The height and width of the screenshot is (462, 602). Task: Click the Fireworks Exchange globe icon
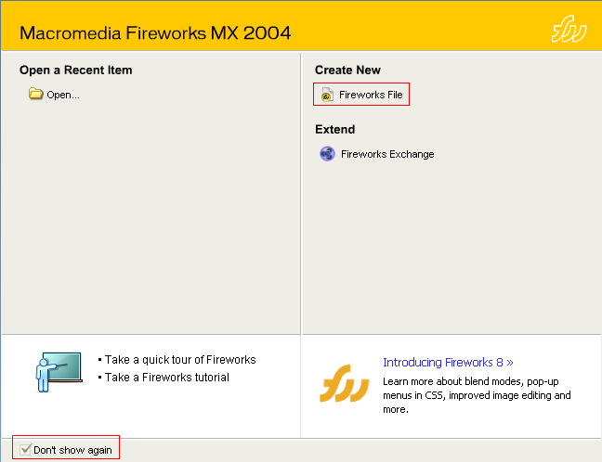(327, 154)
